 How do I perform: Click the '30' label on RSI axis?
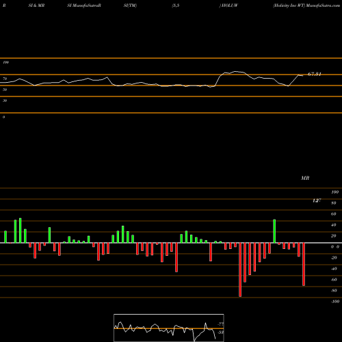[5, 101]
